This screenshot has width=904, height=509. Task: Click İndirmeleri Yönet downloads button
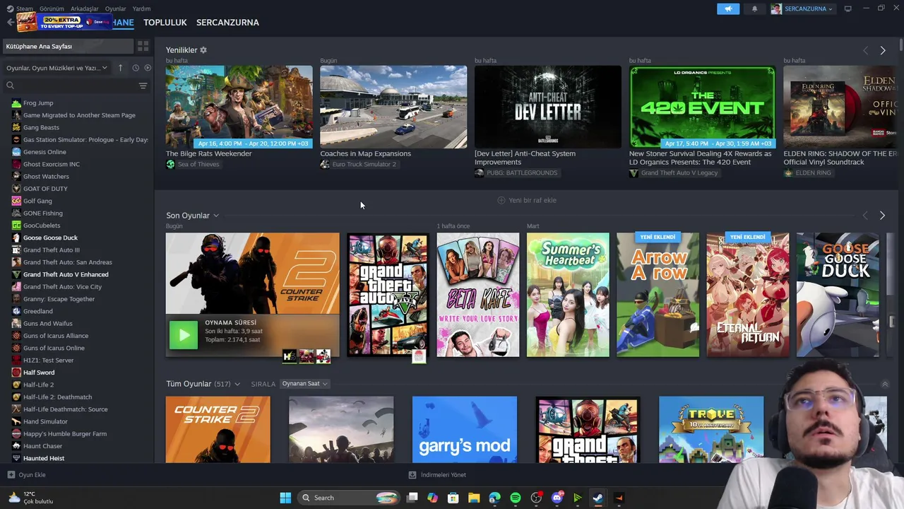[x=438, y=475]
